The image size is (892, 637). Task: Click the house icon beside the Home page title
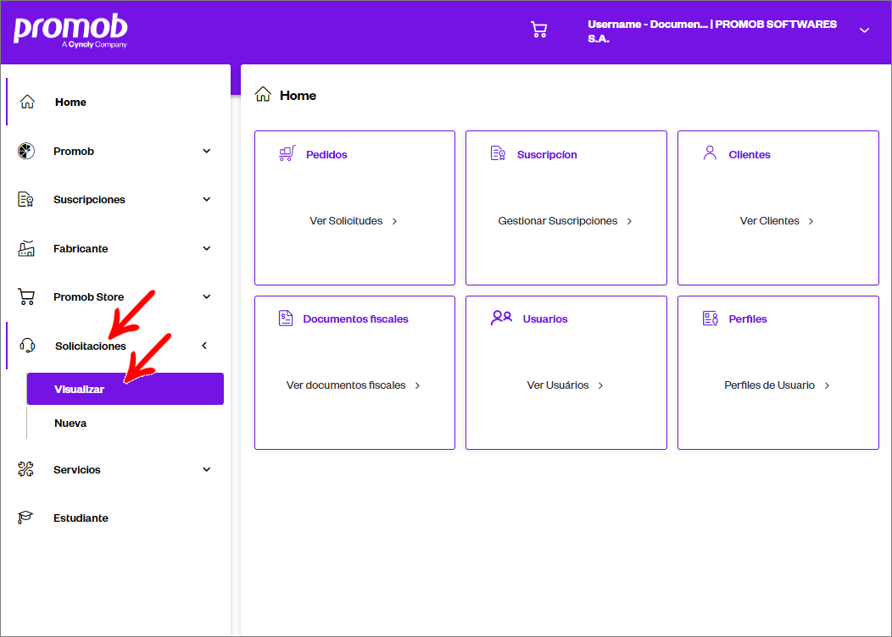[x=263, y=94]
